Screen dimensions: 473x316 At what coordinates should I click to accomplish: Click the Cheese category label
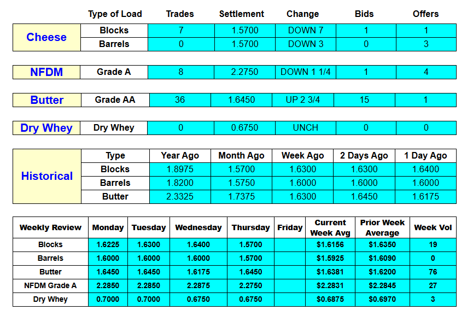point(46,37)
